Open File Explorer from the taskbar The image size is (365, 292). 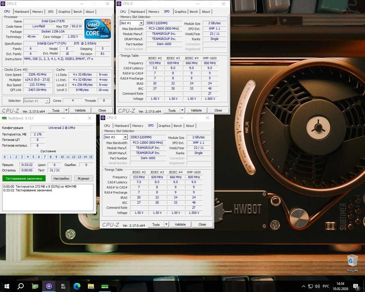click(x=91, y=286)
